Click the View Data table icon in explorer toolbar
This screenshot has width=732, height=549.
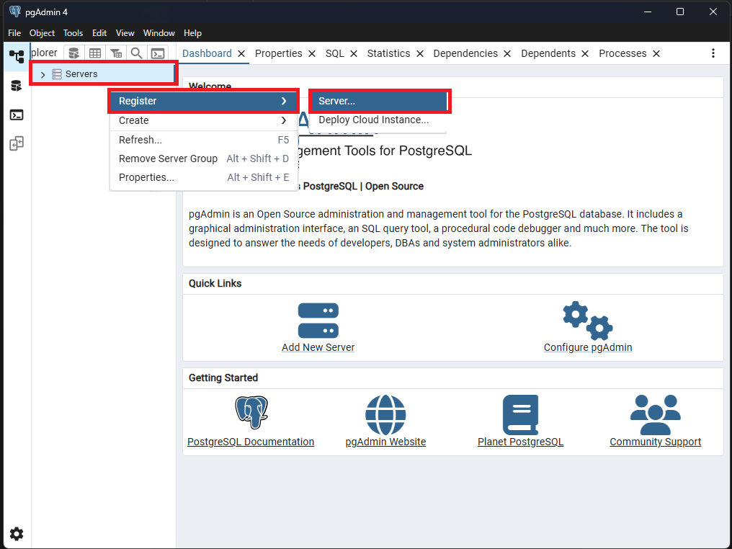point(95,53)
